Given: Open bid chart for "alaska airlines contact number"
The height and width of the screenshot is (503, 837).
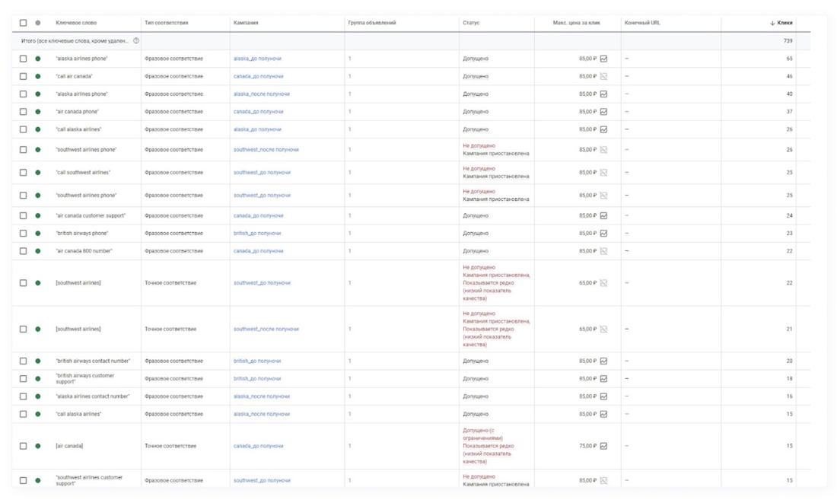Looking at the screenshot, I should click(x=603, y=396).
